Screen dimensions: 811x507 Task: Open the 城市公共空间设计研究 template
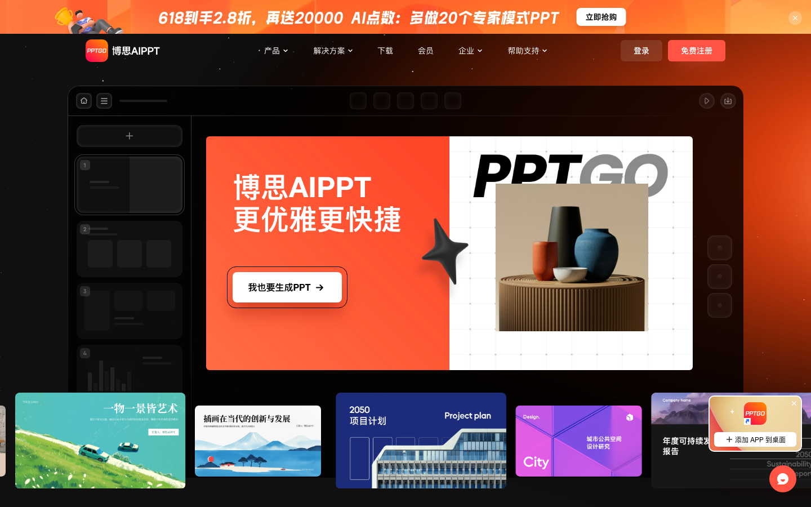[579, 441]
